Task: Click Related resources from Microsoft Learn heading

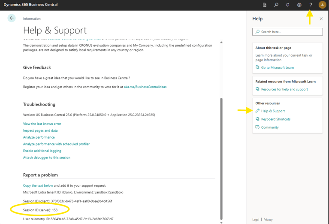Action: 285,82
